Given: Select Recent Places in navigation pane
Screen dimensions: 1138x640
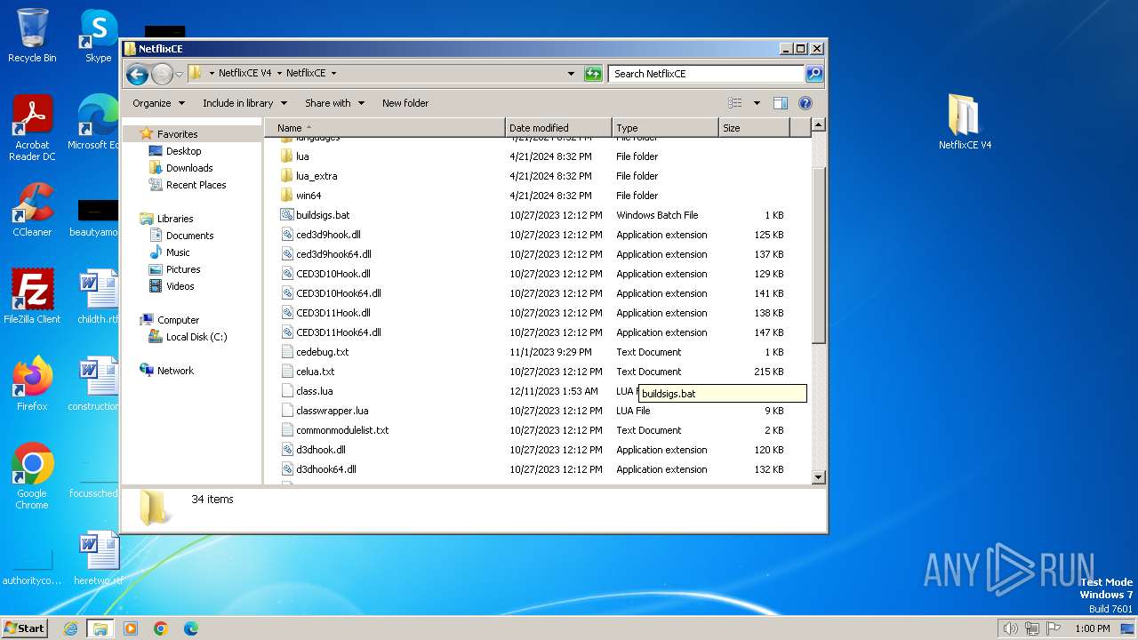Looking at the screenshot, I should click(x=196, y=185).
